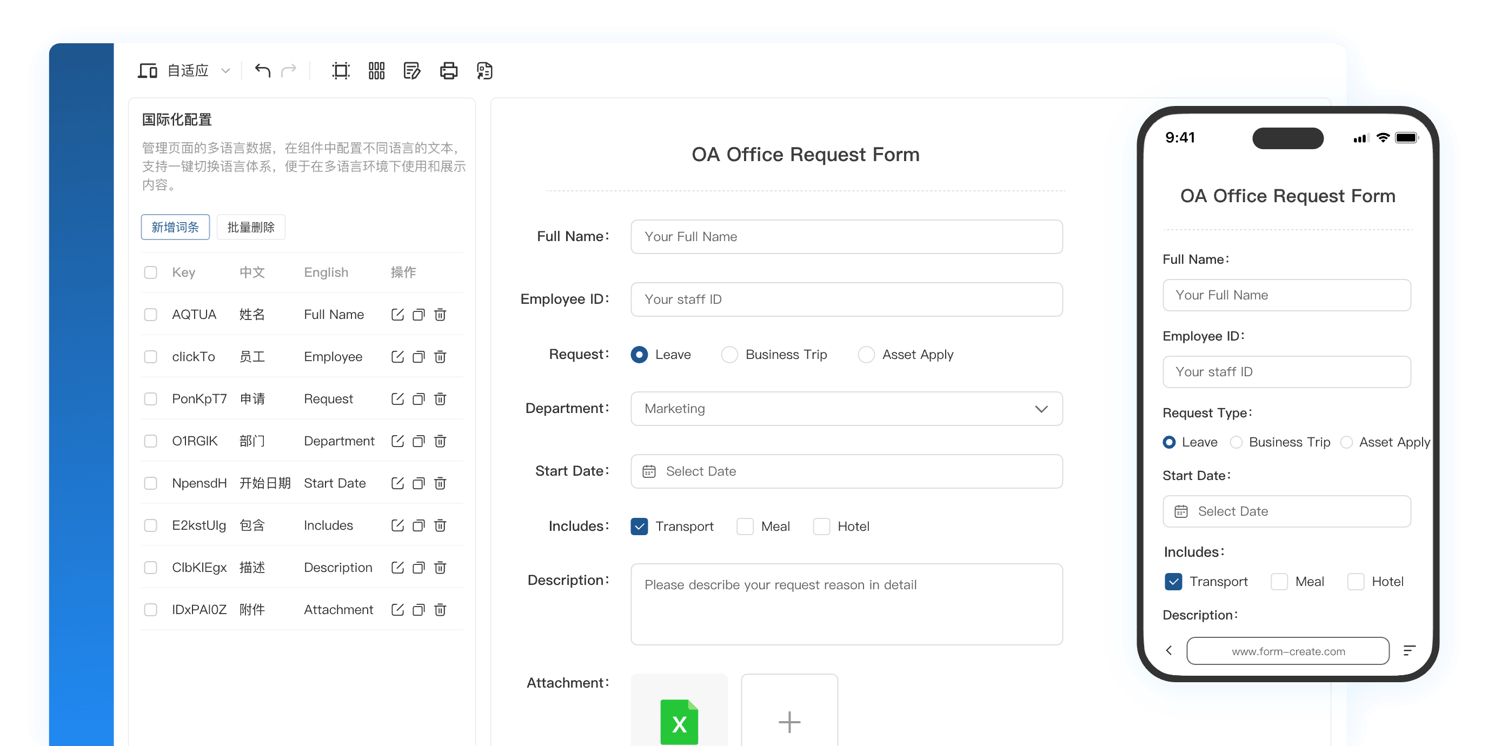1488x746 pixels.
Task: Delete the E2kstUlg Includes entry
Action: [x=440, y=525]
